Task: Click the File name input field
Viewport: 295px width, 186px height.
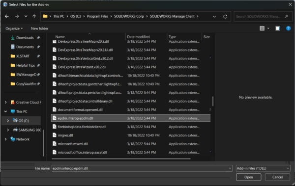Action: (x=140, y=168)
